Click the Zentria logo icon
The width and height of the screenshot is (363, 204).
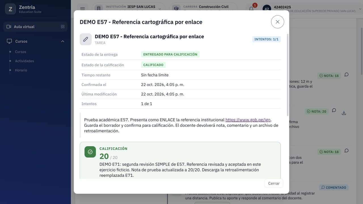10,9
